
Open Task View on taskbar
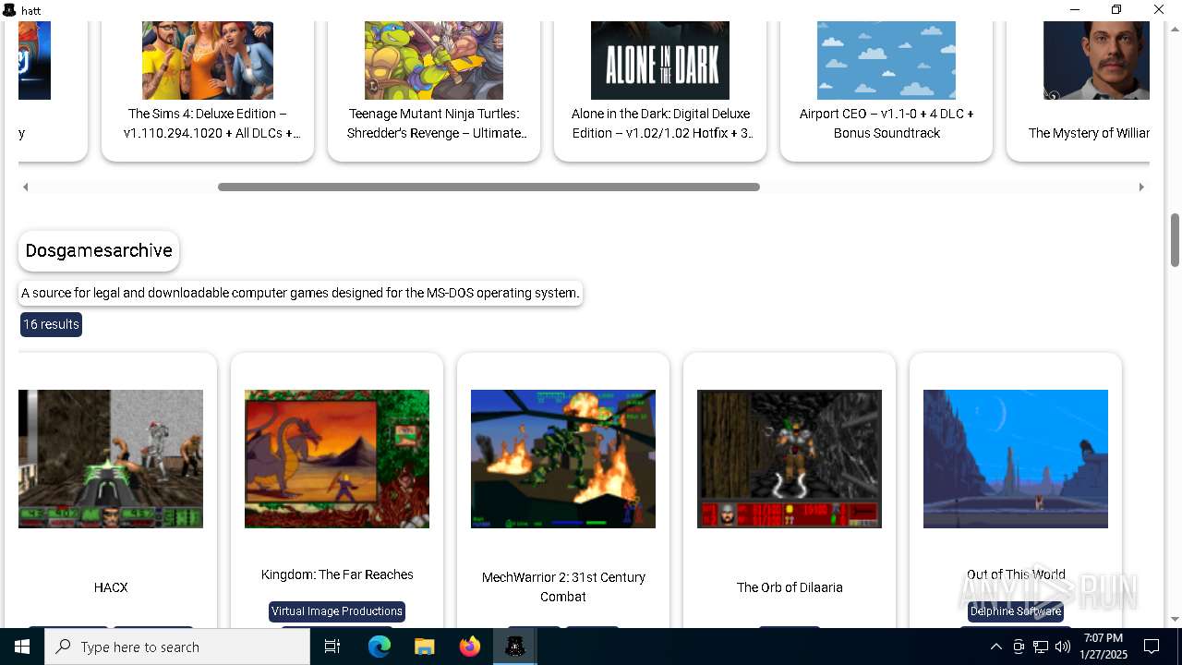[x=332, y=647]
